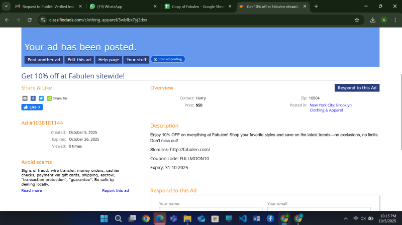This screenshot has width=402, height=225.
Task: Click the green Share this icon
Action: [49, 98]
